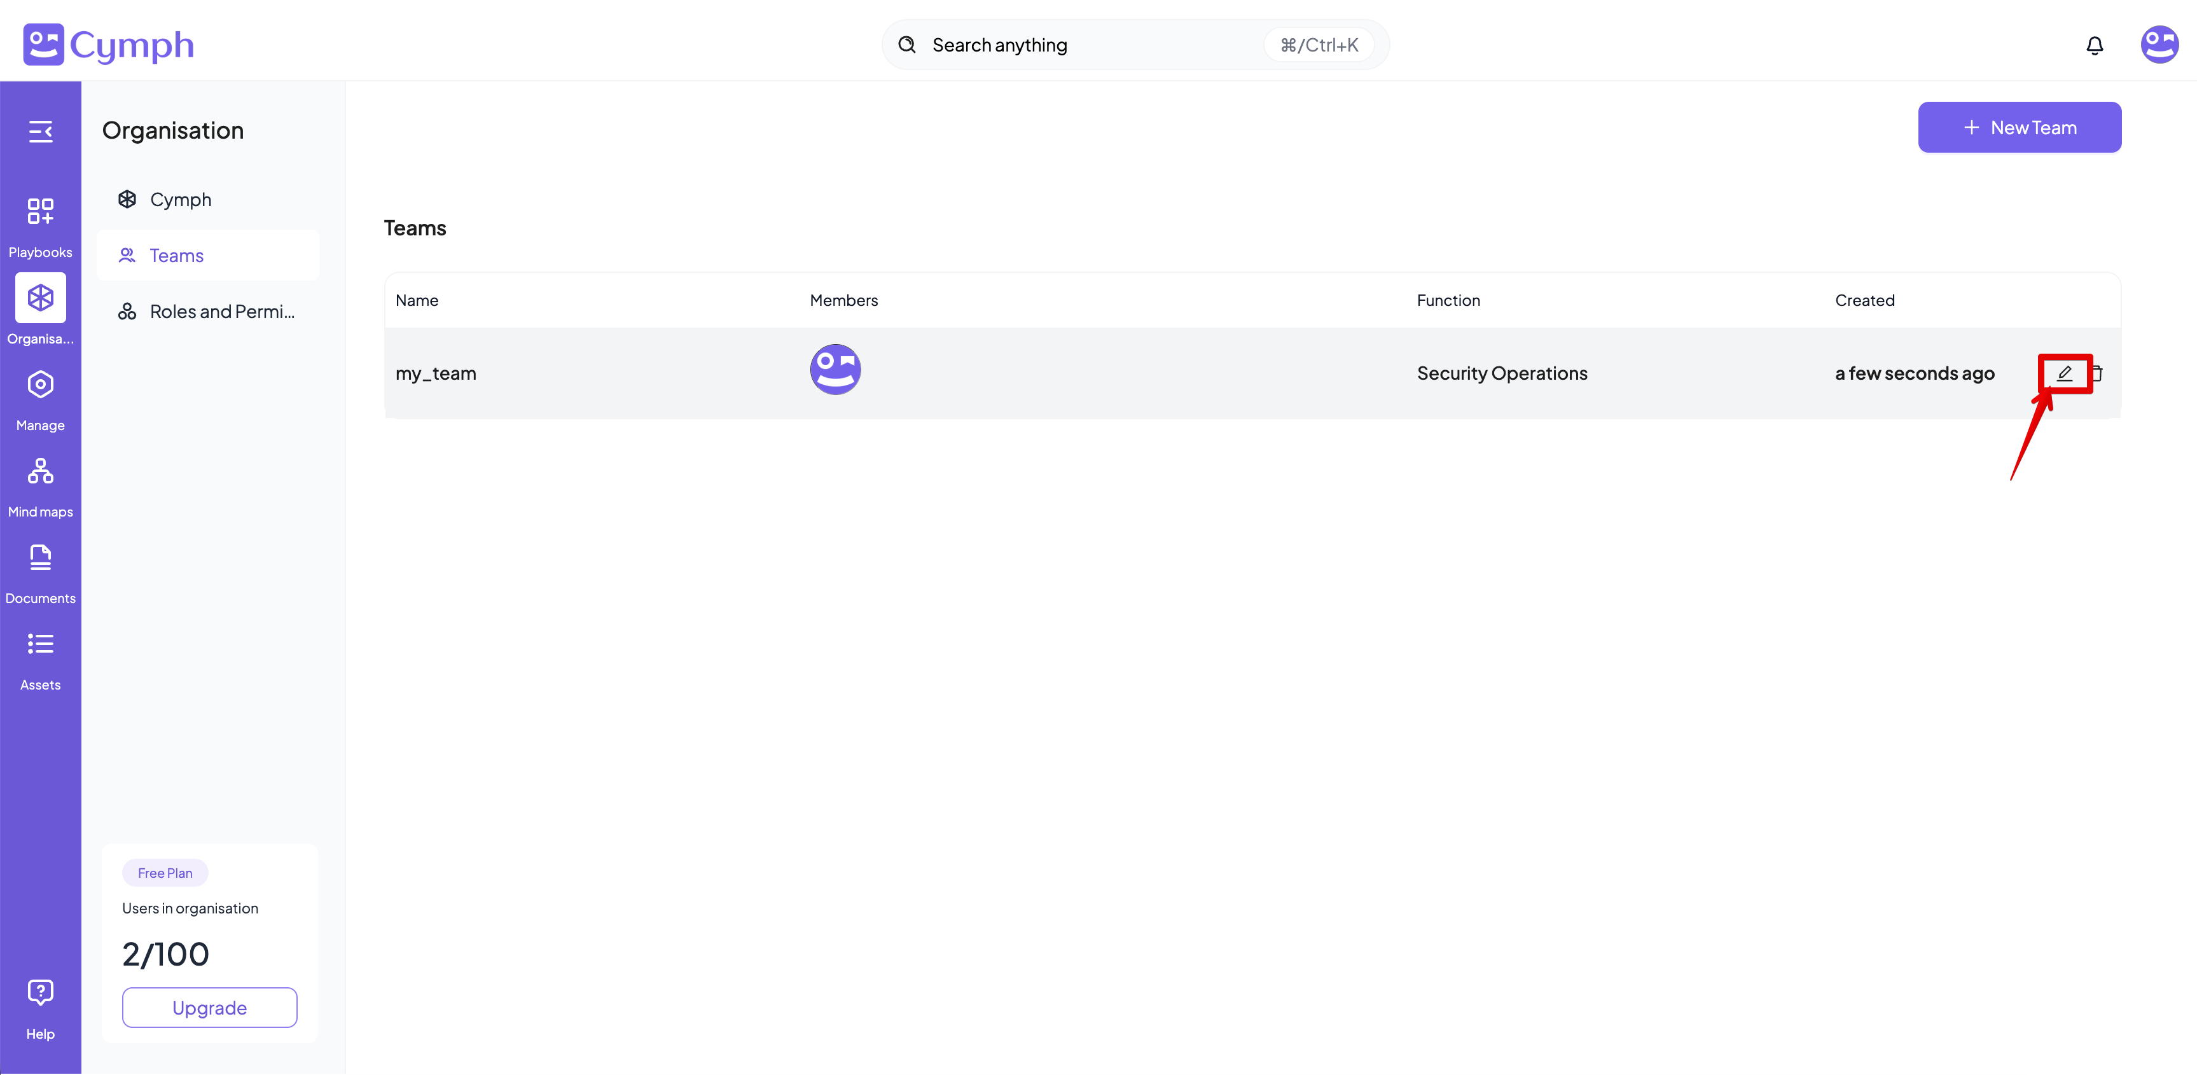The width and height of the screenshot is (2197, 1075).
Task: Open user profile avatar menu
Action: (x=2159, y=45)
